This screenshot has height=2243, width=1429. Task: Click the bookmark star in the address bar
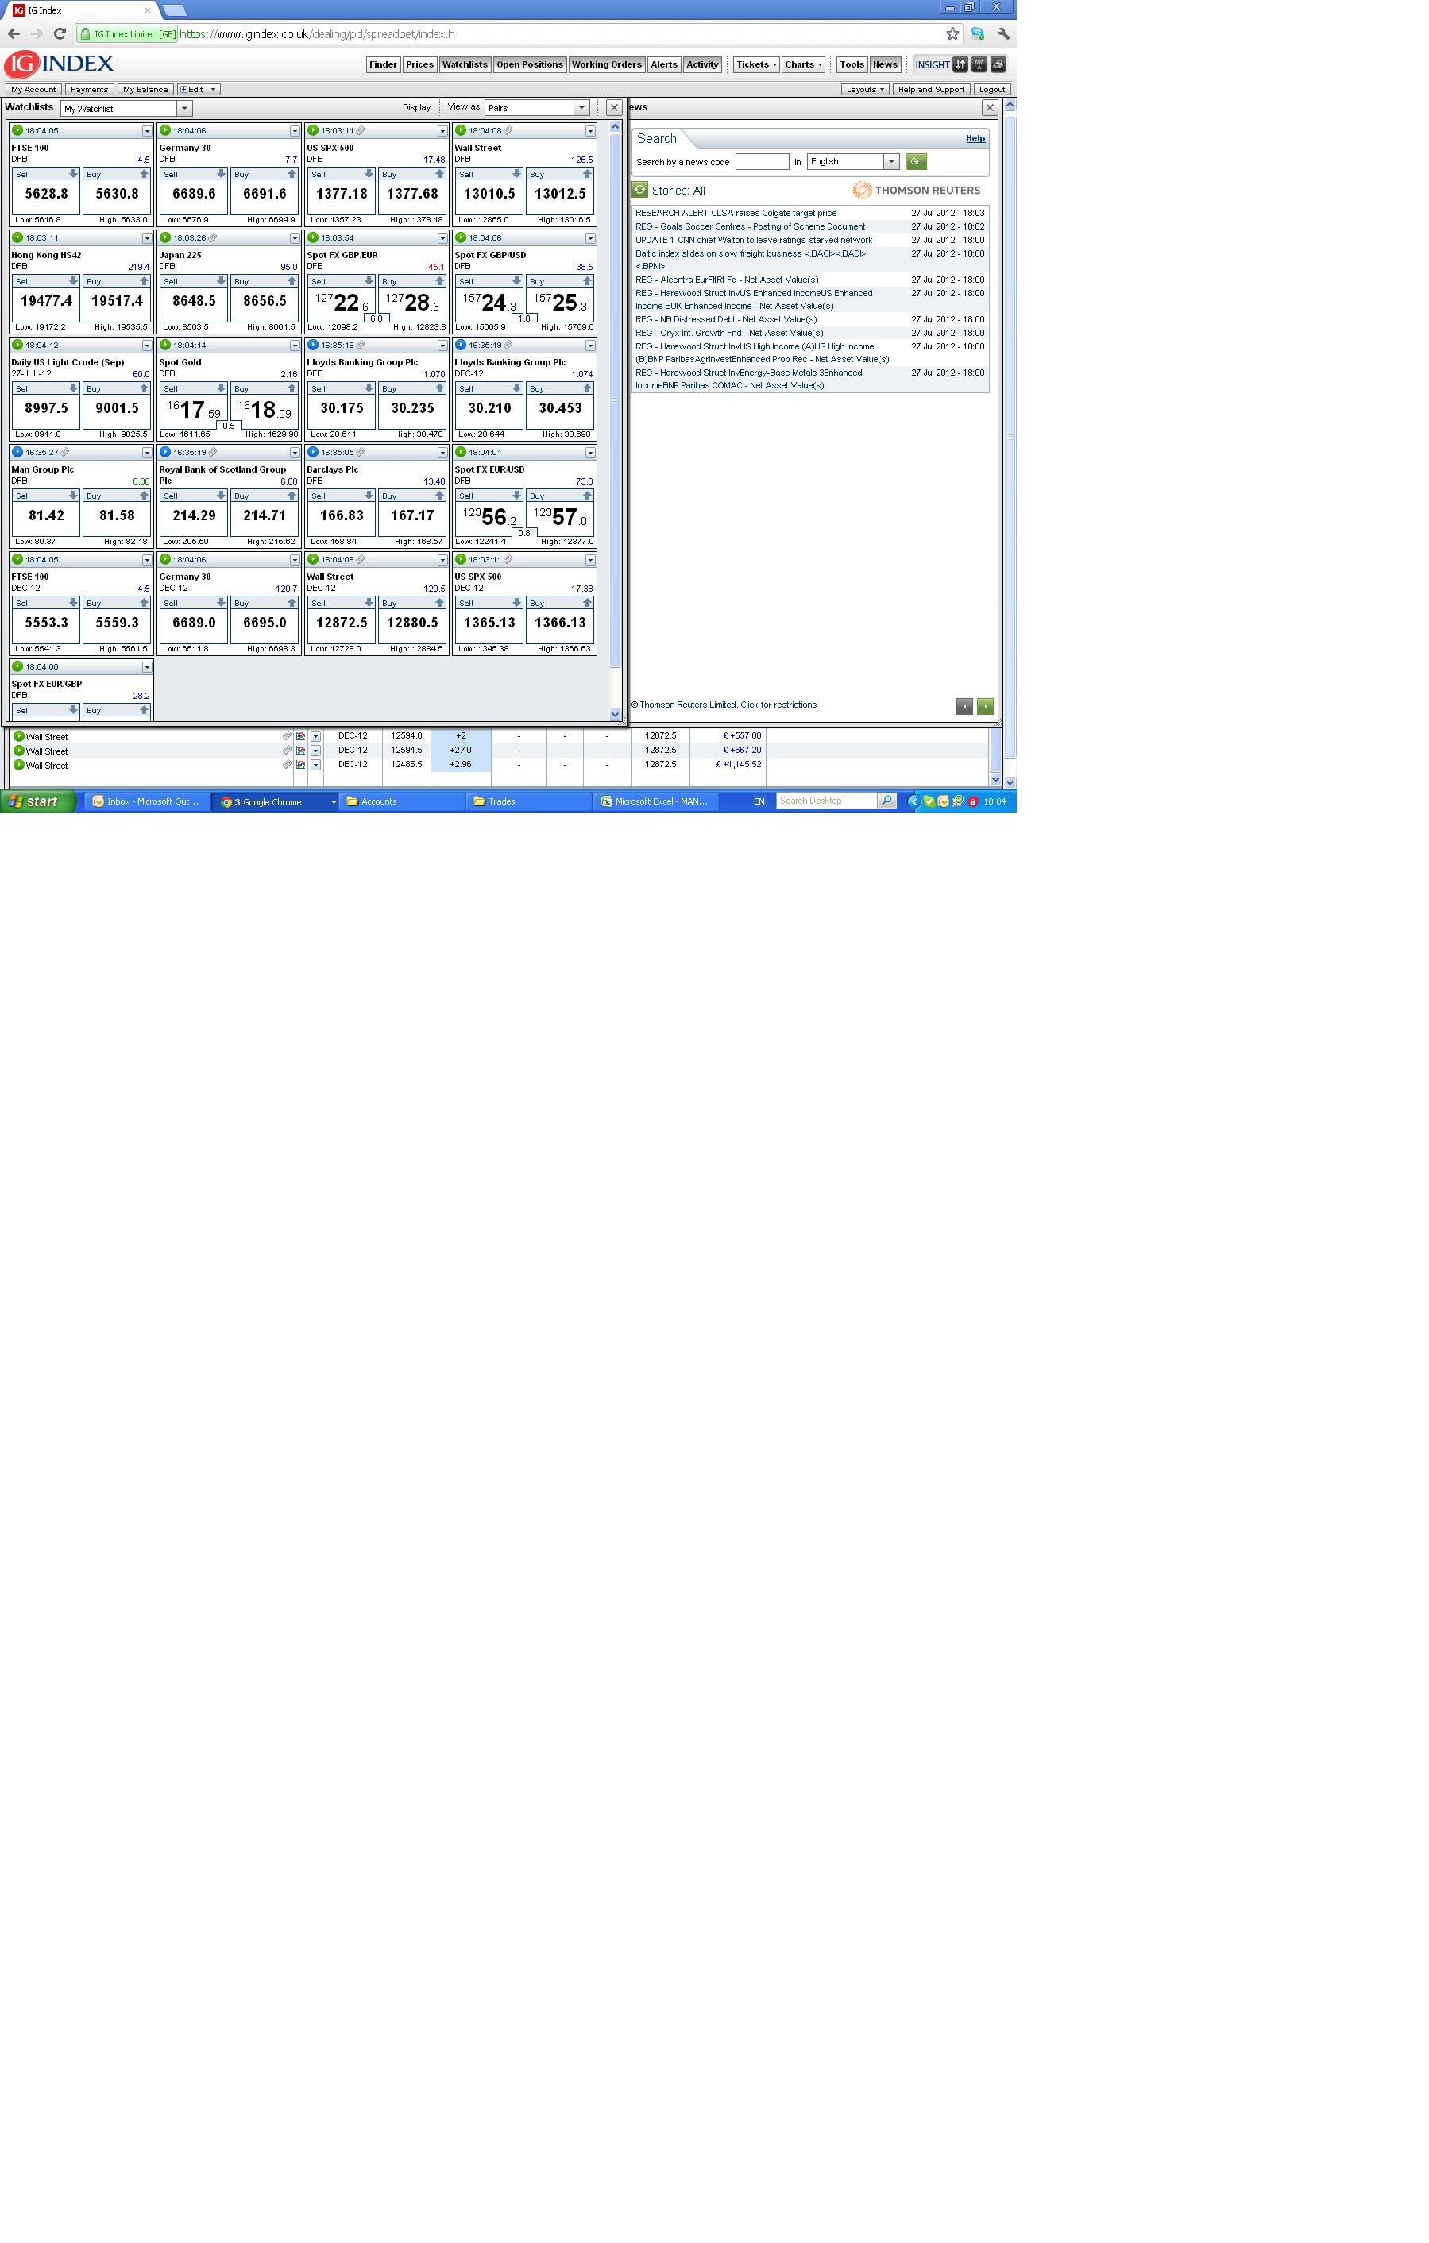coord(952,33)
